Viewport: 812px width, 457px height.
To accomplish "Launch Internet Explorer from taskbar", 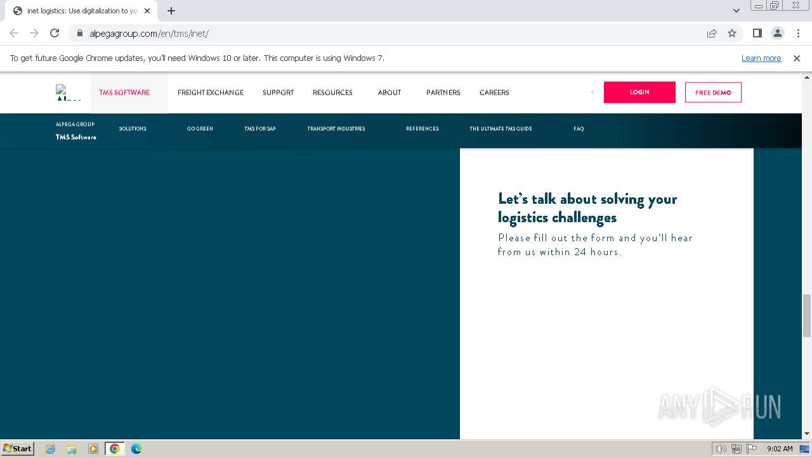I will (50, 449).
